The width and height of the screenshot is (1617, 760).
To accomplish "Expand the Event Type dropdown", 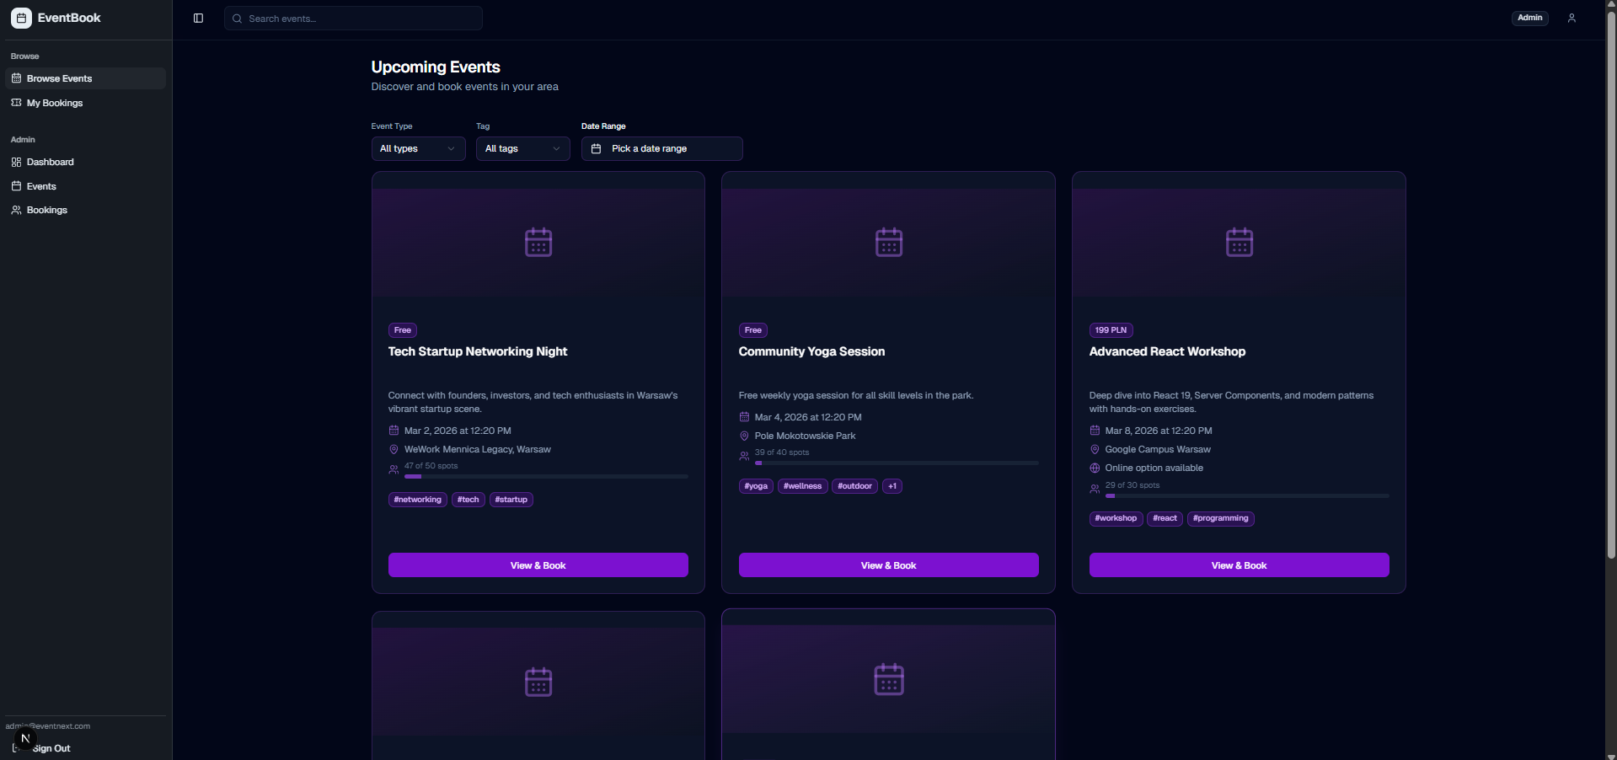I will 418,149.
